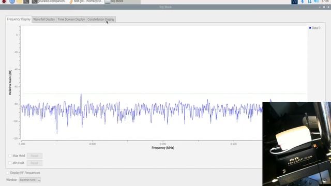Close the Top Block window

328,7
